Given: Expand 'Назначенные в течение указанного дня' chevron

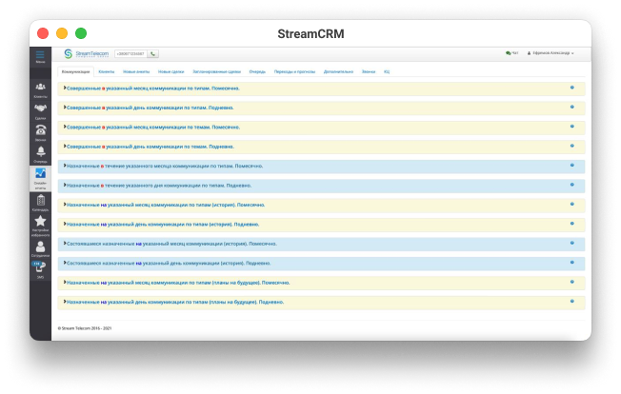Looking at the screenshot, I should 65,185.
